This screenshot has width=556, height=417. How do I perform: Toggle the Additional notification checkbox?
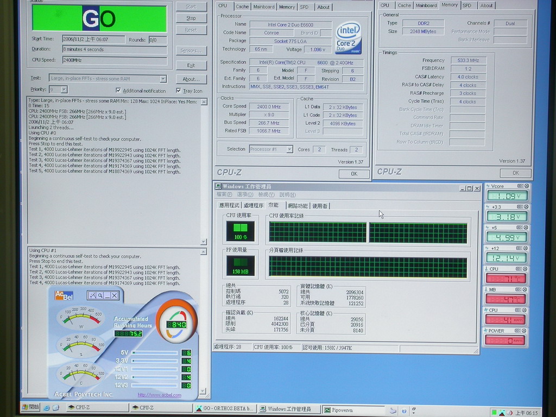(118, 91)
